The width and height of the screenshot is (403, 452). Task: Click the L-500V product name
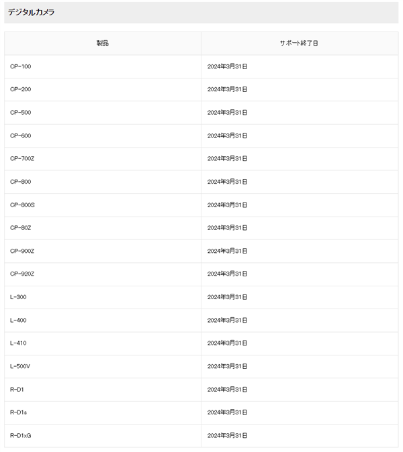click(x=20, y=366)
